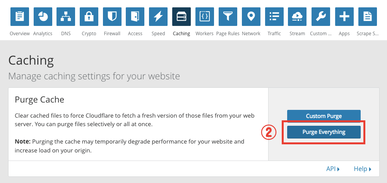Click the Network tab label

point(251,34)
